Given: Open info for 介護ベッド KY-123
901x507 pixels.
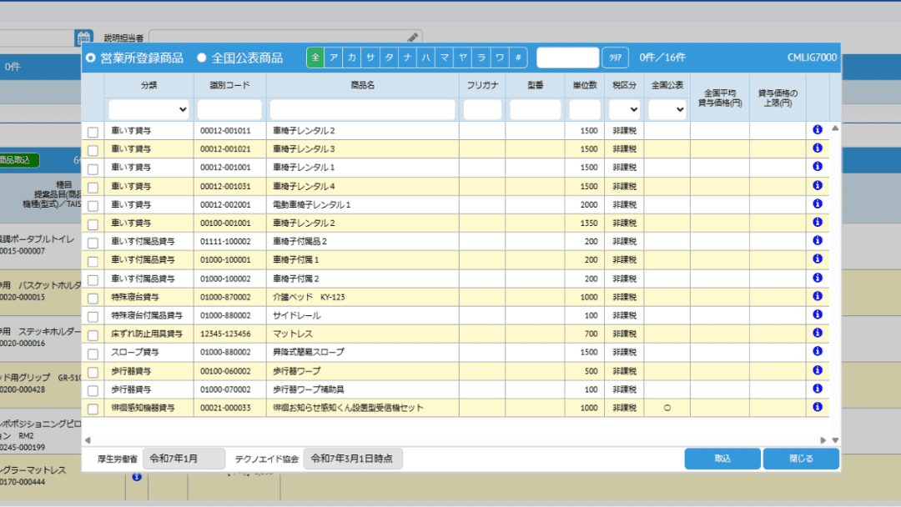Looking at the screenshot, I should click(x=817, y=296).
